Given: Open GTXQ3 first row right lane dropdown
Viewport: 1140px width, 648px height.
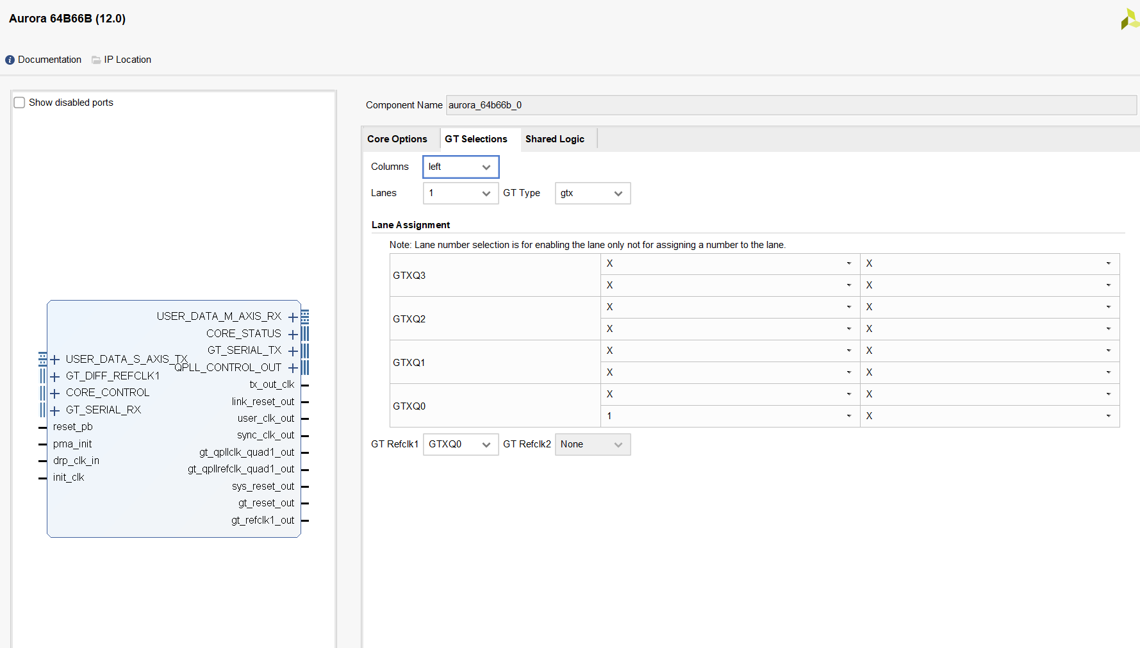Looking at the screenshot, I should click(x=989, y=263).
